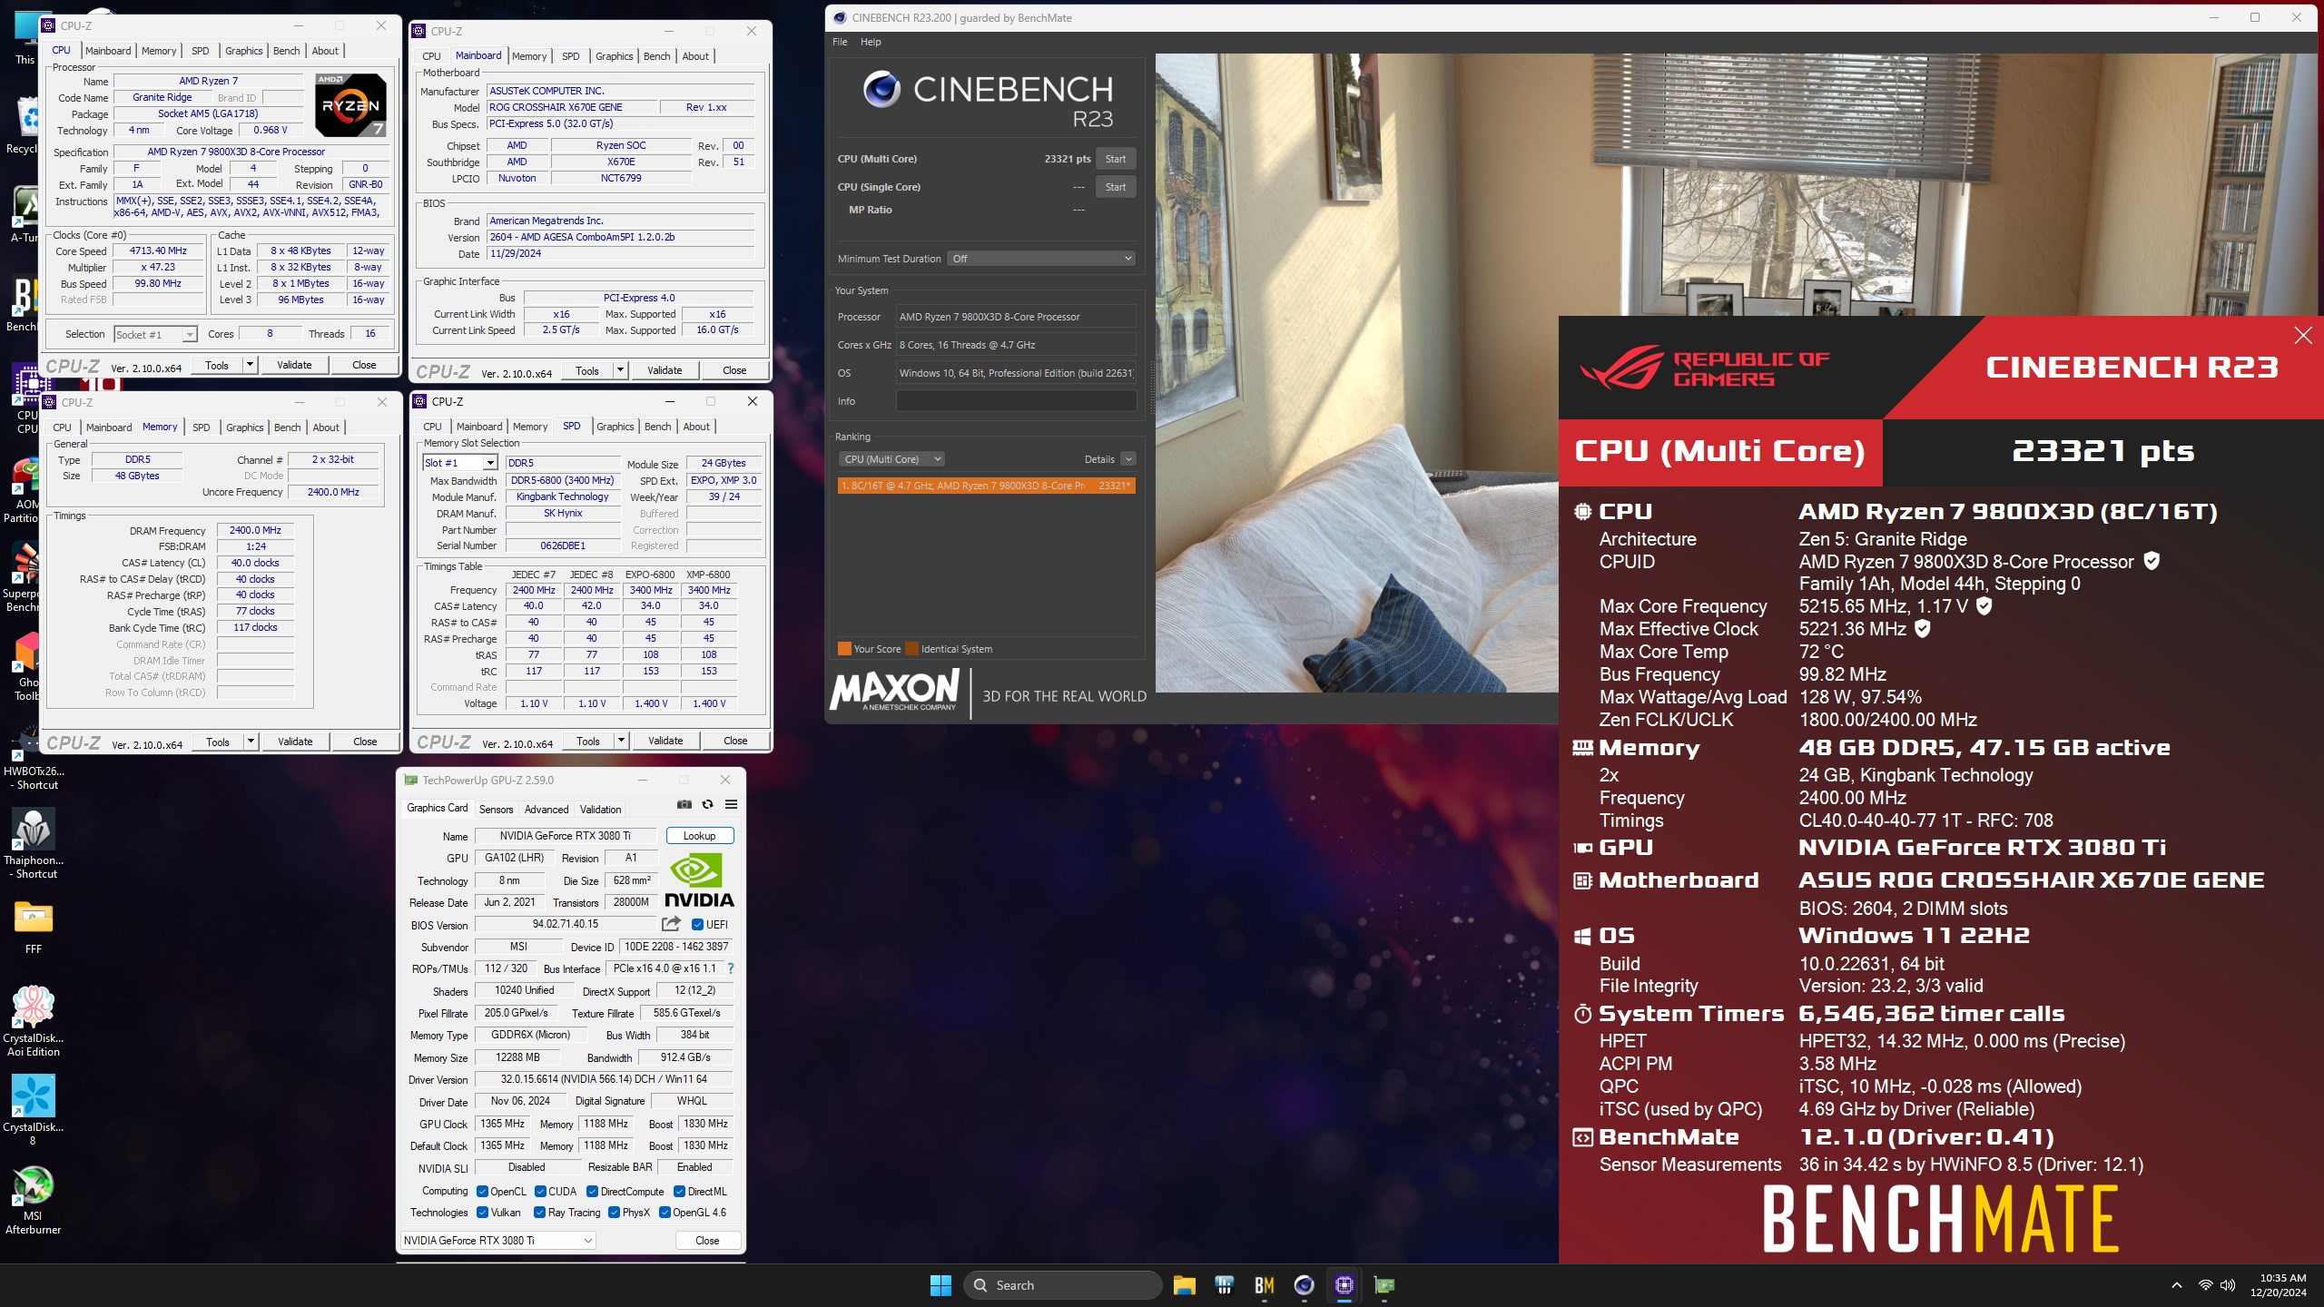Click the volume speaker icon in the system tray

click(x=2228, y=1285)
